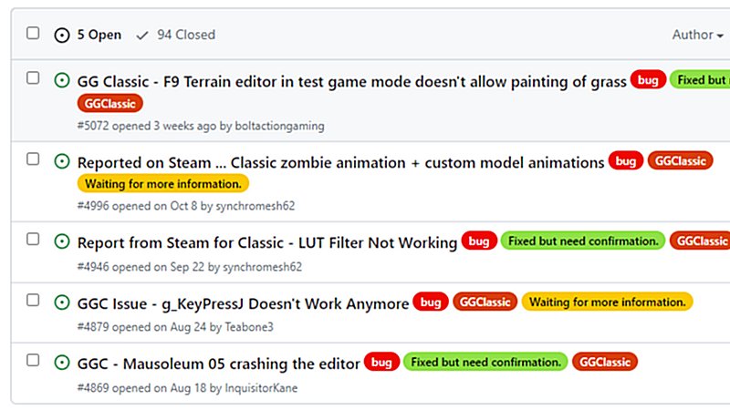This screenshot has height=410, width=730.
Task: Check the select-all issues checkbox in header
Action: point(33,33)
